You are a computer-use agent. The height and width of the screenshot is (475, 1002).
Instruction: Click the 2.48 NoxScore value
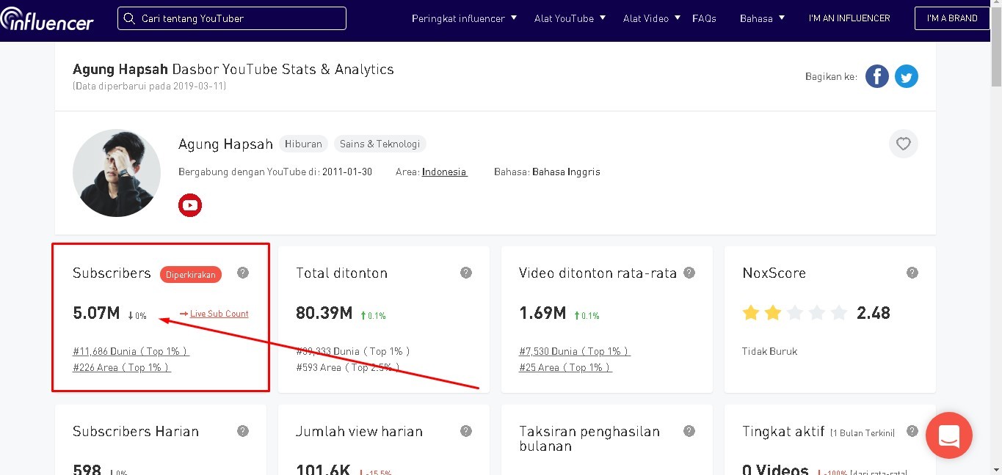[874, 313]
